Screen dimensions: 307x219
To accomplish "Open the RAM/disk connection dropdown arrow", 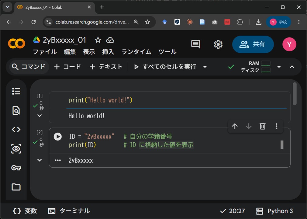I will click(279, 67).
